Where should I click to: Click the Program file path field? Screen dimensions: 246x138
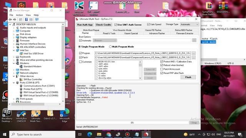[143, 53]
